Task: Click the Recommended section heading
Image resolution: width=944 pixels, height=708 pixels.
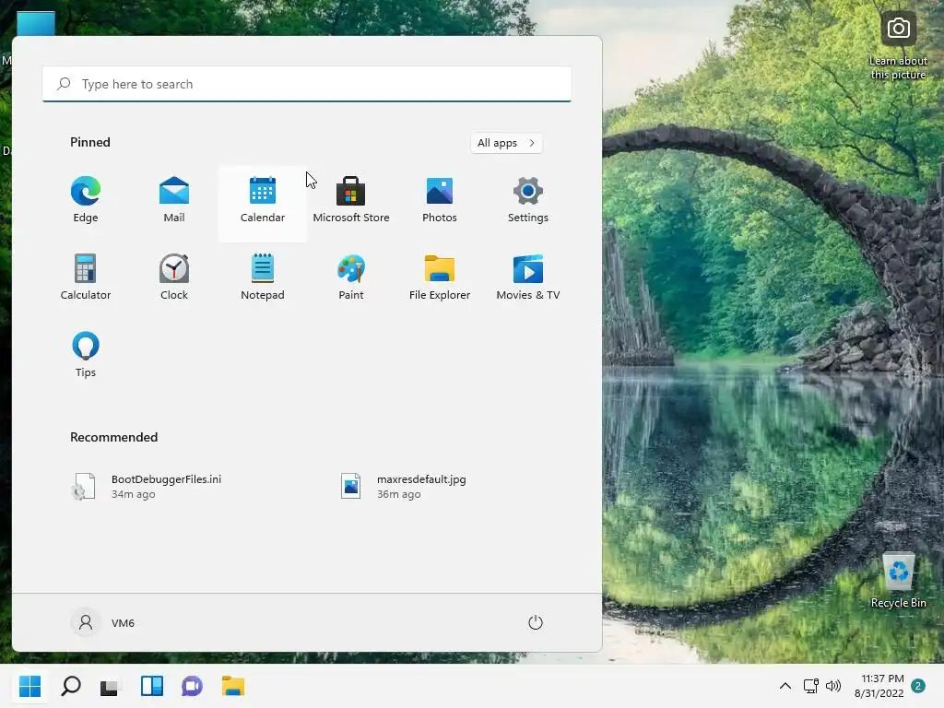Action: point(113,437)
